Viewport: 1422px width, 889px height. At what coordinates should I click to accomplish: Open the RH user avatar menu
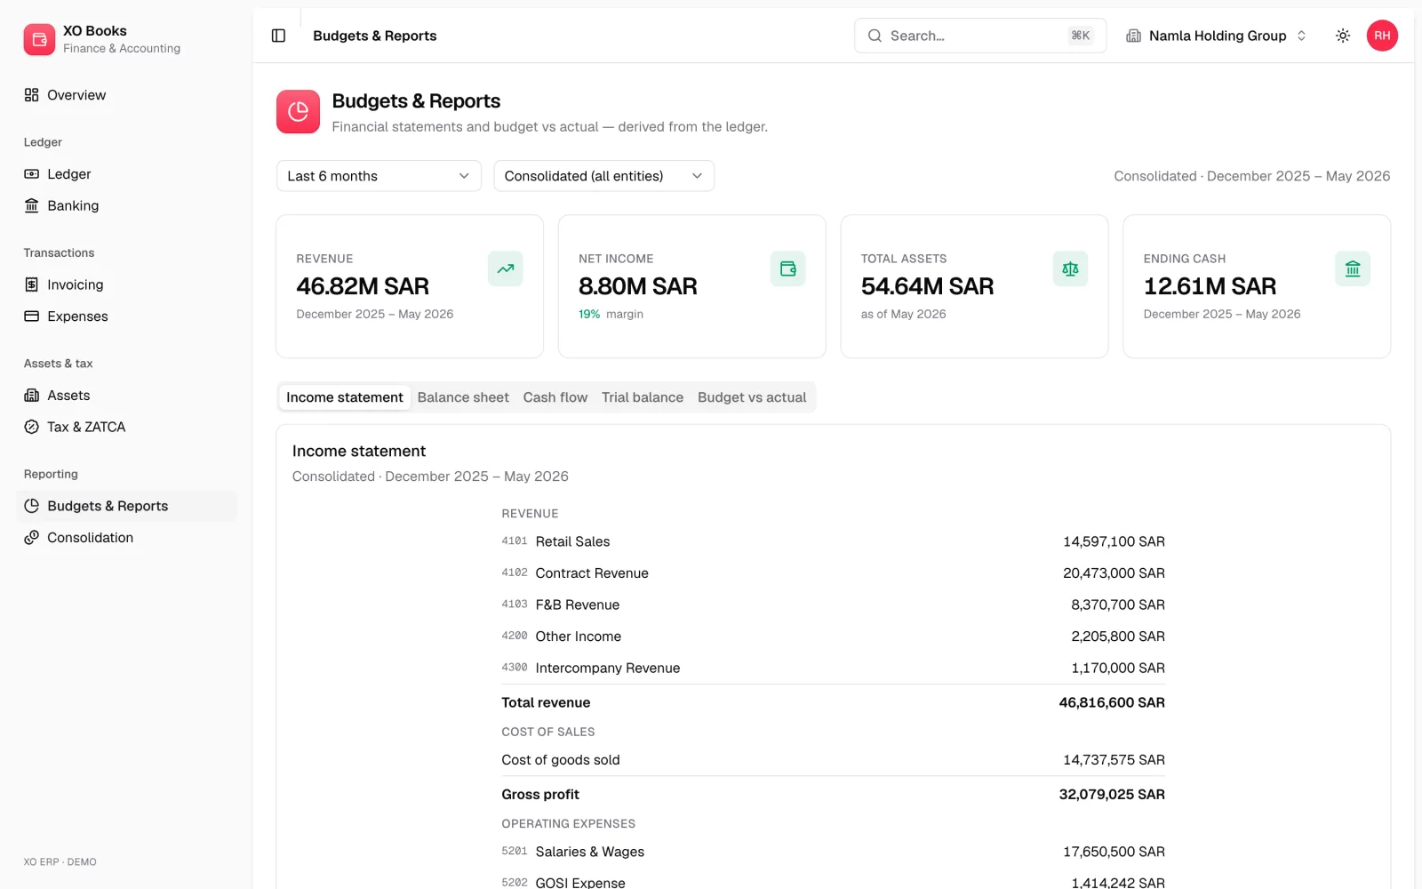(1382, 36)
